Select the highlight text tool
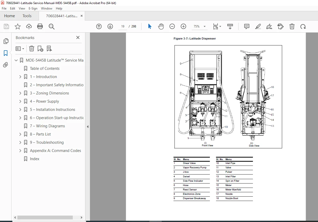This screenshot has width=318, height=222. click(258, 26)
